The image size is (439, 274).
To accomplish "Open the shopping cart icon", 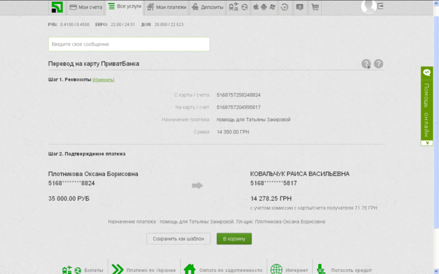I will point(315,8).
